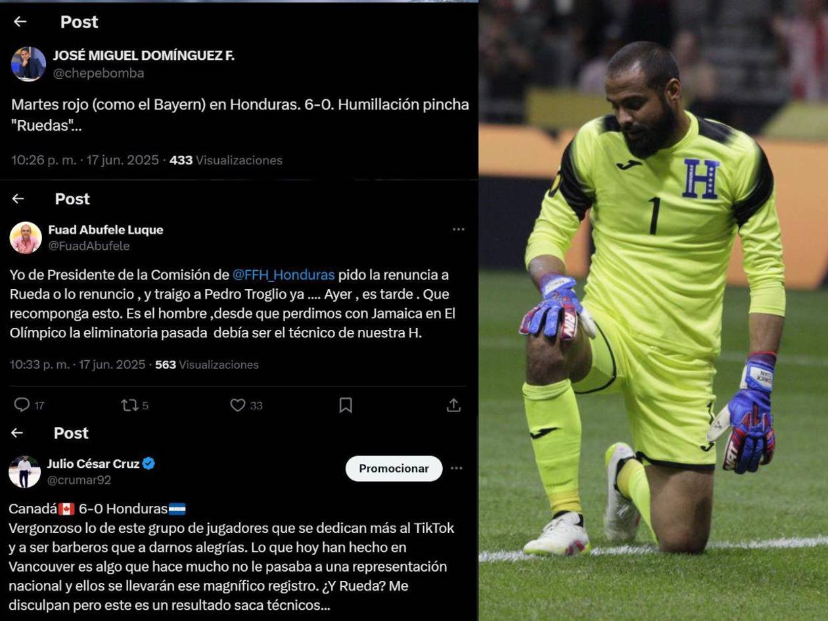Open José Miguel Domínguez's profile avatar
Screen dimensions: 828x621
[x=28, y=64]
